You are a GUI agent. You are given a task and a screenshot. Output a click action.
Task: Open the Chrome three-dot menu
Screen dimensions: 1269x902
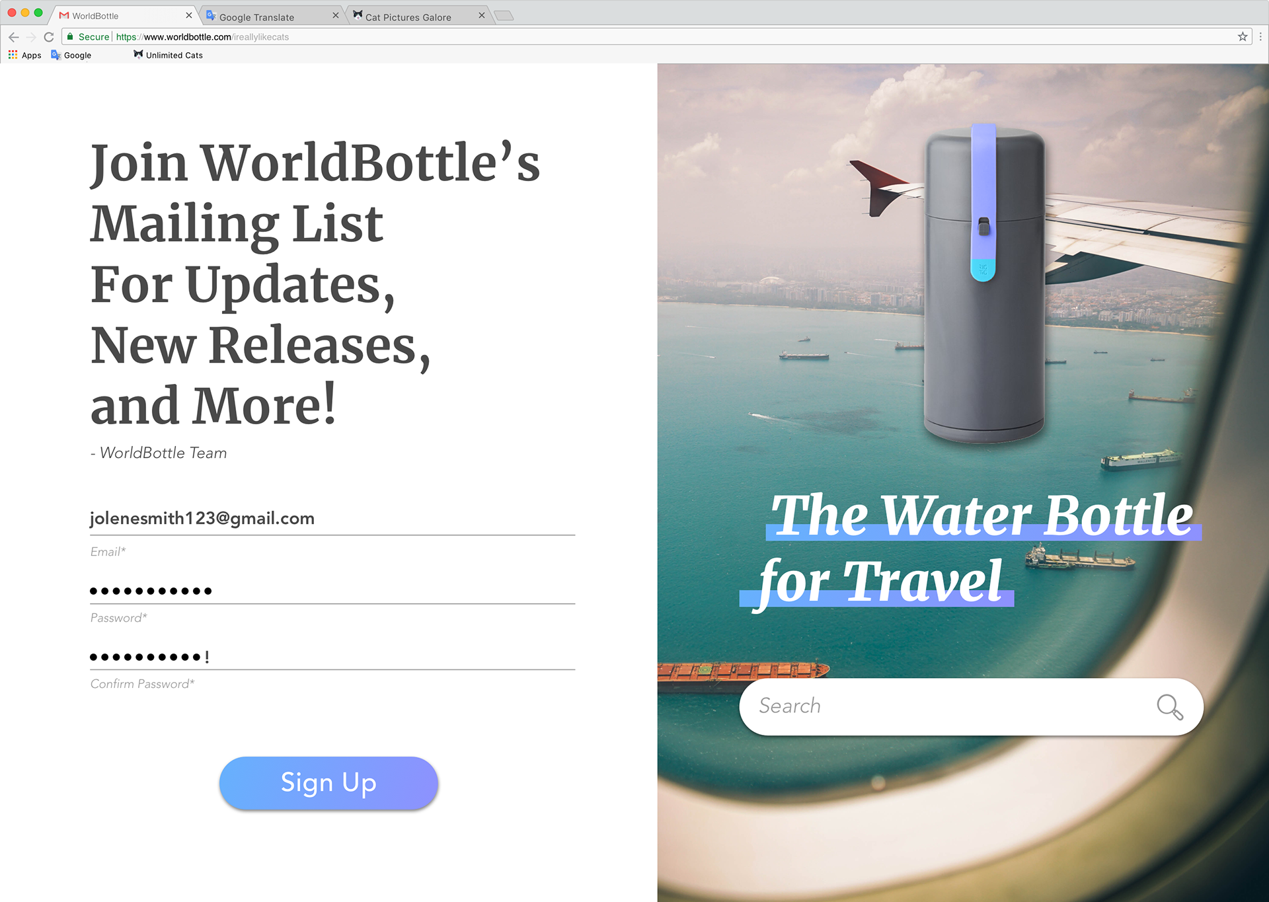point(1260,37)
